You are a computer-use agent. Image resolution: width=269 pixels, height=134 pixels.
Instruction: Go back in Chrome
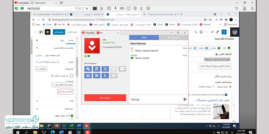point(34,20)
